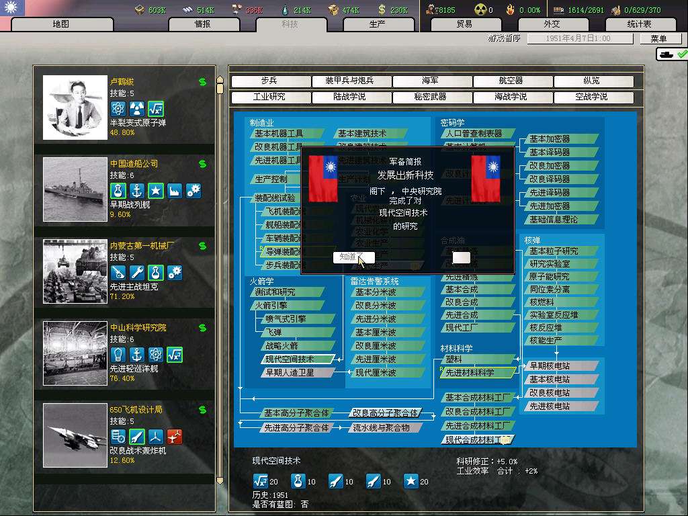Click 中山科学研究院's atom skill icon
This screenshot has height=516, width=688.
pyautogui.click(x=156, y=355)
